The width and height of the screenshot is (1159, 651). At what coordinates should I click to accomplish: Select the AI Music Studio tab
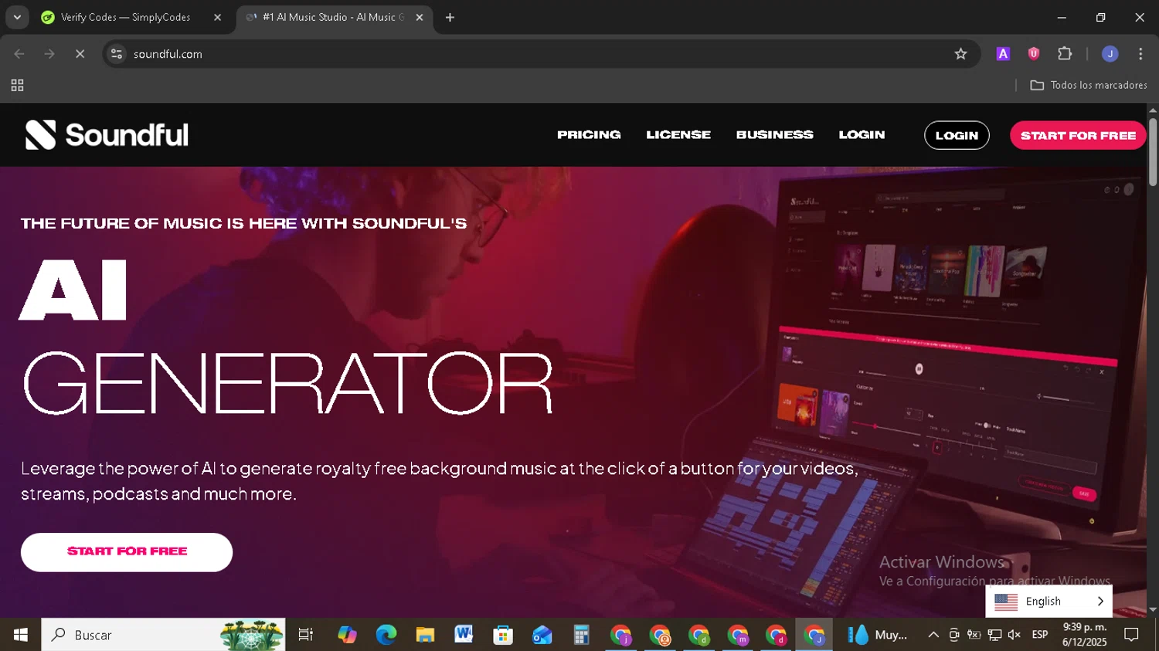(x=332, y=17)
